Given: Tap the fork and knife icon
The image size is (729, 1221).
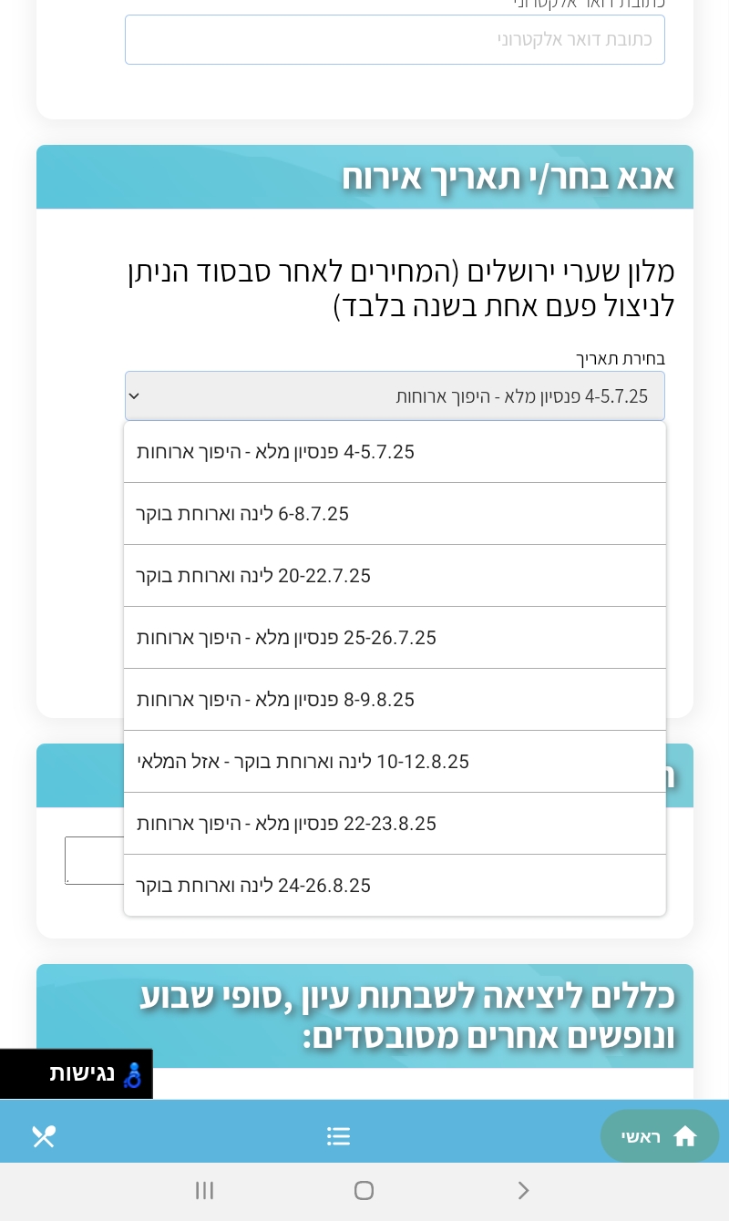Looking at the screenshot, I should click(x=44, y=1136).
